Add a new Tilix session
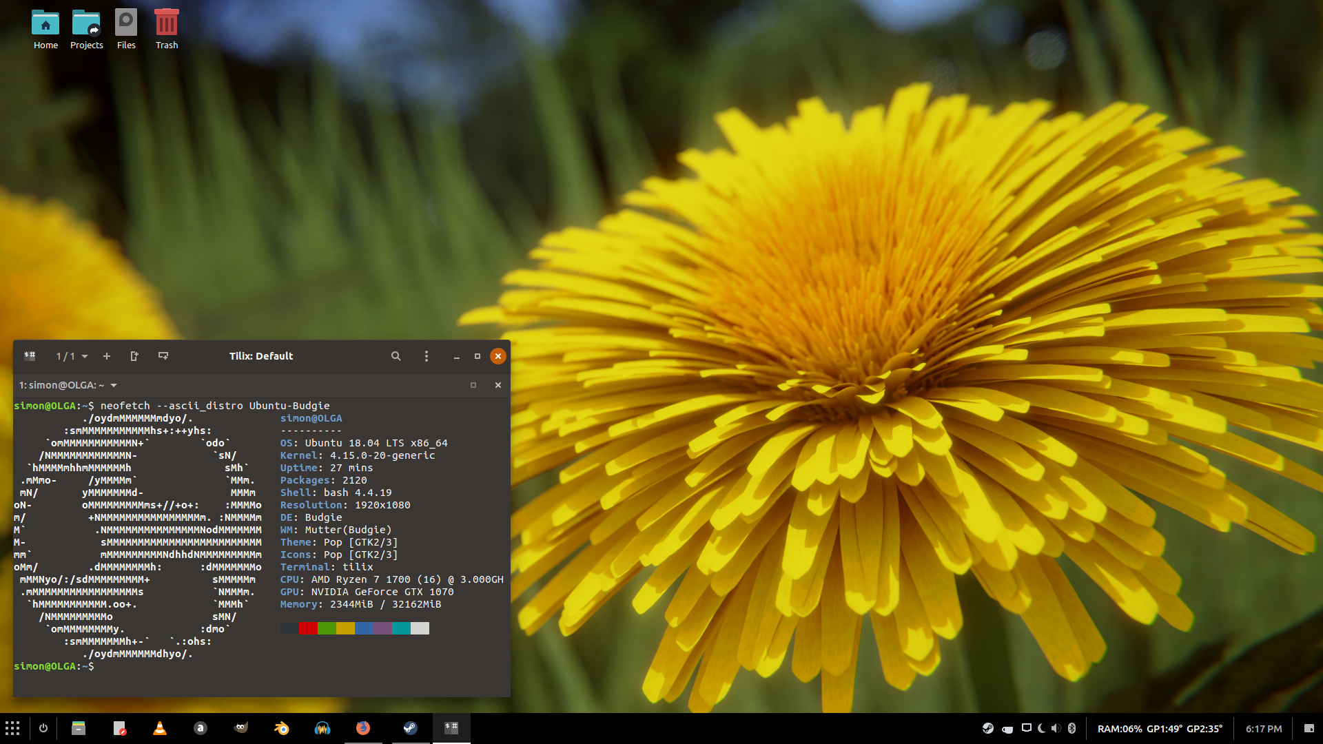 (x=107, y=356)
